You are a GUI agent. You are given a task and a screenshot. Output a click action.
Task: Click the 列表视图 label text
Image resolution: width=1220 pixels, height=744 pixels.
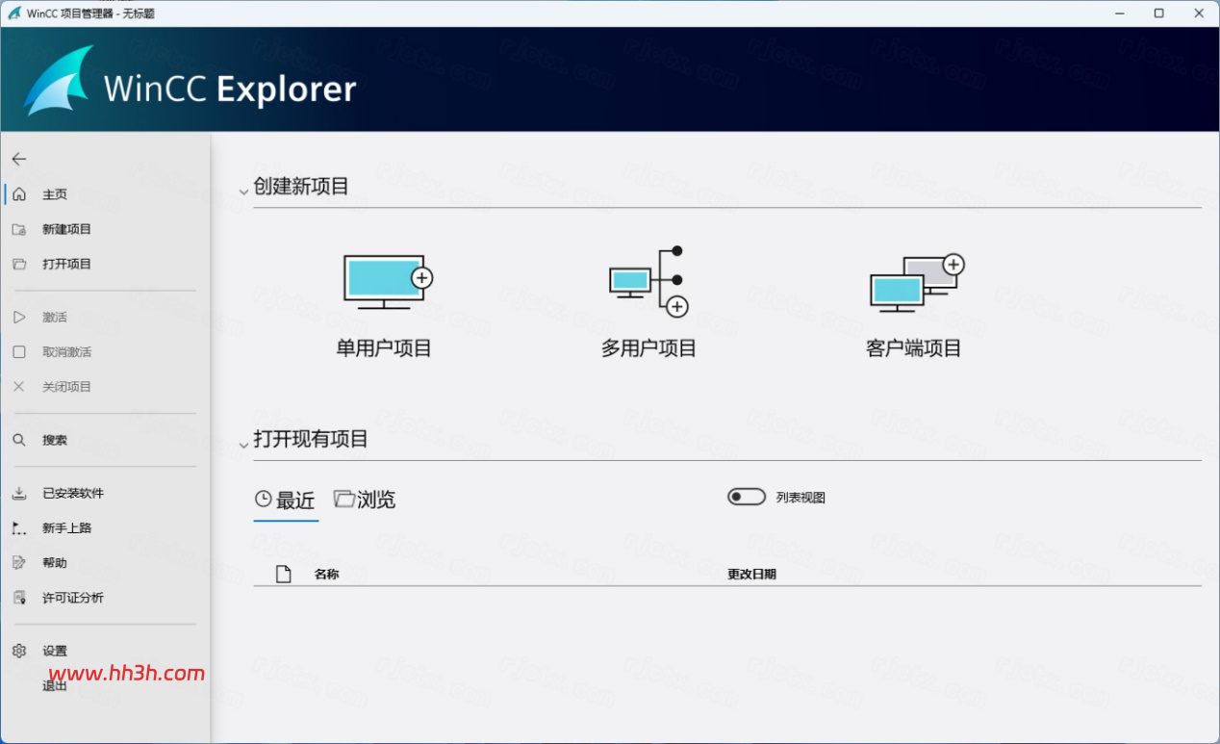coord(801,498)
